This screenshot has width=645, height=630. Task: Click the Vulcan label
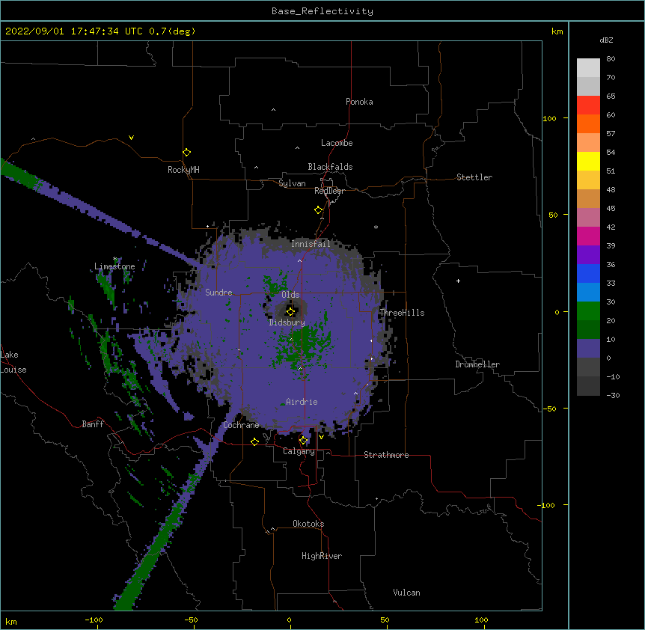click(x=406, y=593)
